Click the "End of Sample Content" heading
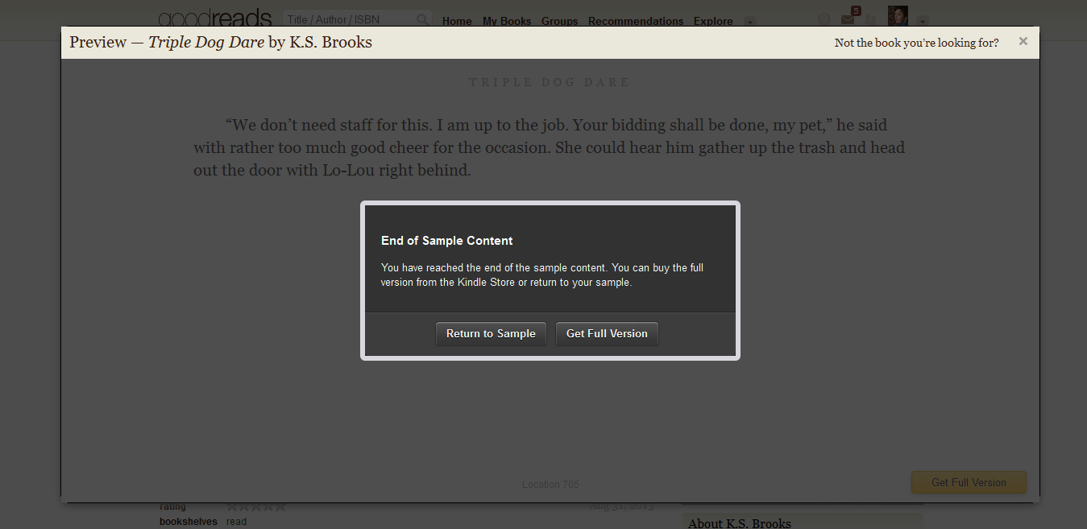This screenshot has width=1087, height=529. [x=447, y=241]
